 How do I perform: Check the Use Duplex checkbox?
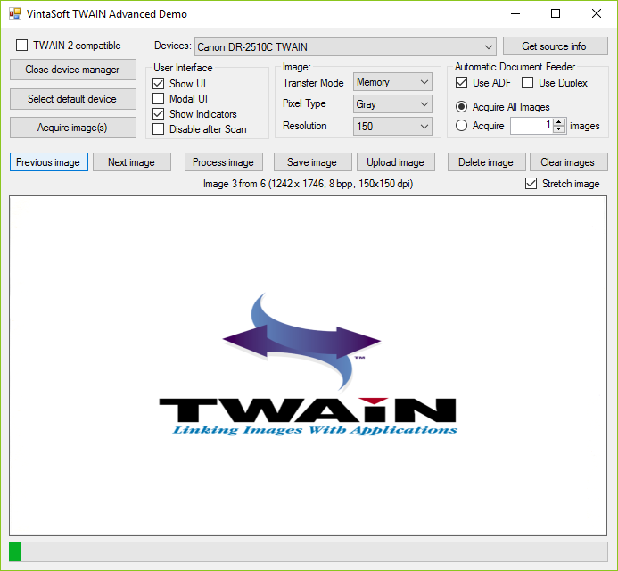click(527, 83)
